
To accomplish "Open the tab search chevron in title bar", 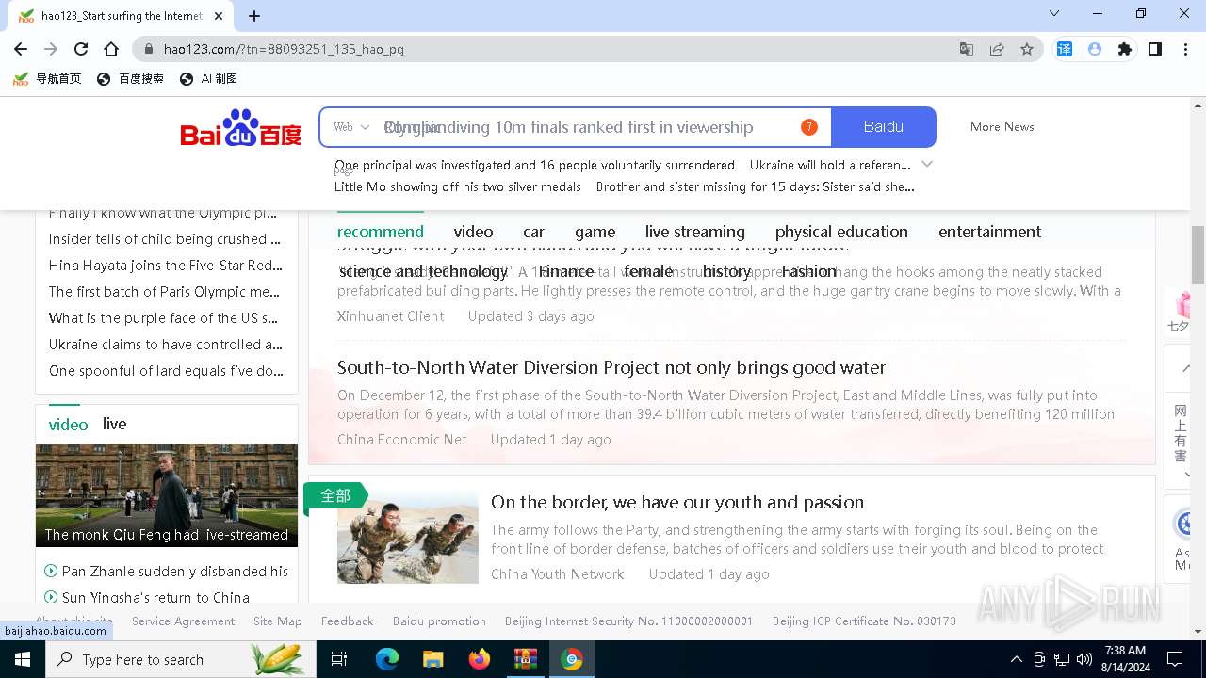I will (x=1054, y=13).
